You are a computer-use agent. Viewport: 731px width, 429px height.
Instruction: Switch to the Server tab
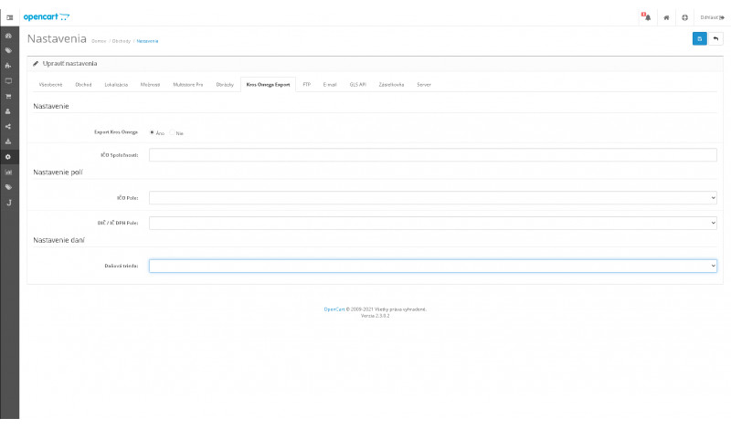click(x=424, y=85)
